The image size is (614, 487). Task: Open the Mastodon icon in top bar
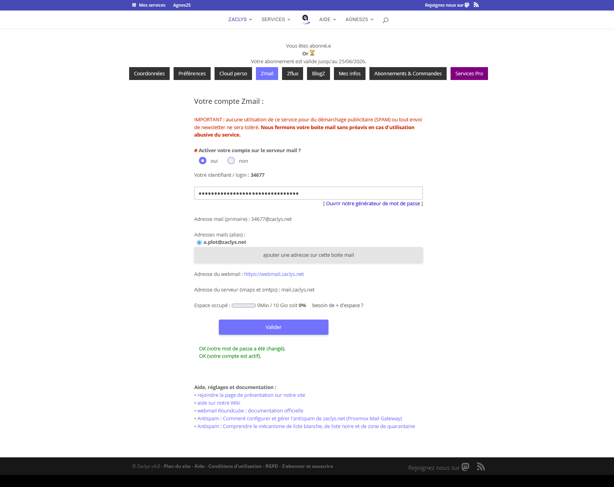(x=467, y=5)
